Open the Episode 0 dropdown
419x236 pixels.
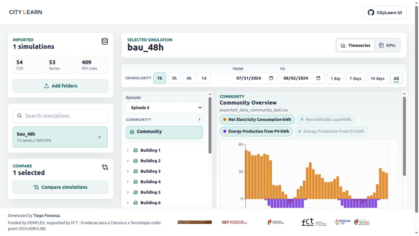click(x=164, y=108)
